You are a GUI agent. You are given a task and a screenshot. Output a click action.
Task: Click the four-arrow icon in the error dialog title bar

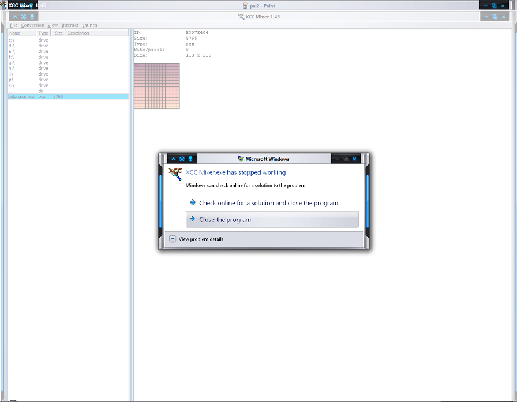click(181, 159)
